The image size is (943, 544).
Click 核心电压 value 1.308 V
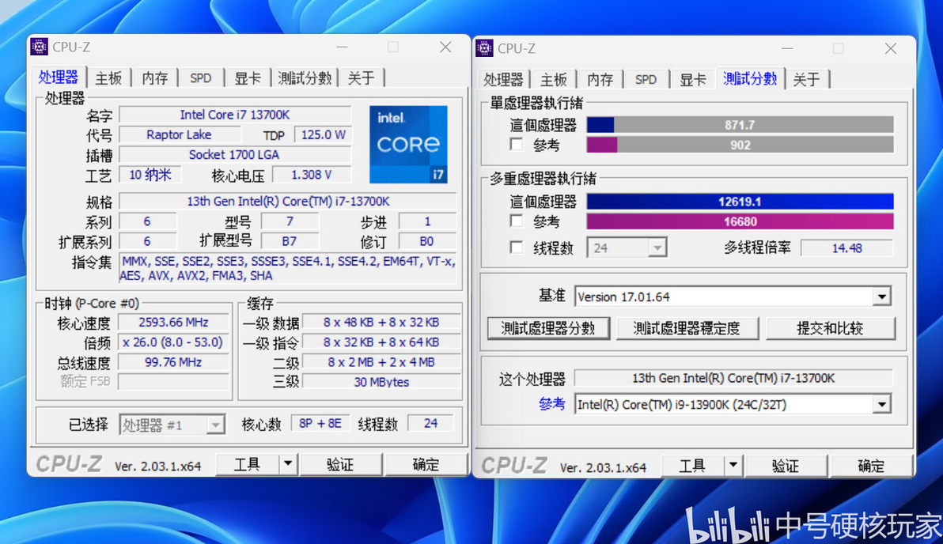coord(312,174)
